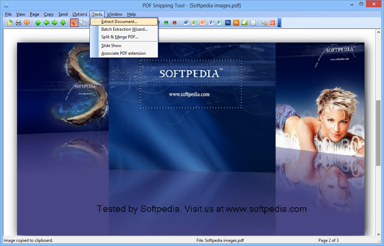Go to next page with right arrow
The image size is (384, 246).
[x=55, y=23]
